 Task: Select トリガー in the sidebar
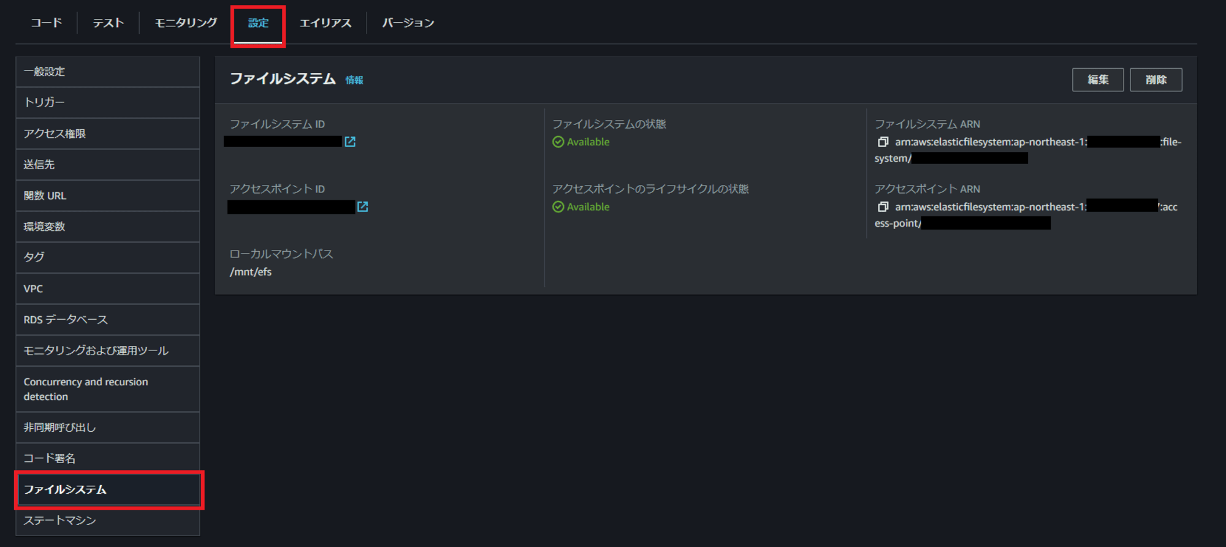point(108,102)
